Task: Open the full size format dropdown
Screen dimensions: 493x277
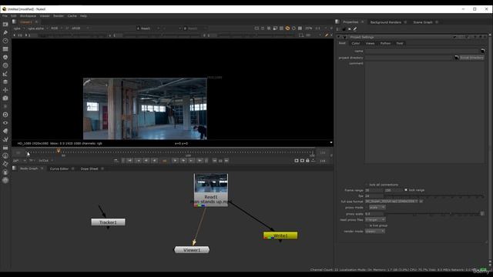Action: (392, 202)
